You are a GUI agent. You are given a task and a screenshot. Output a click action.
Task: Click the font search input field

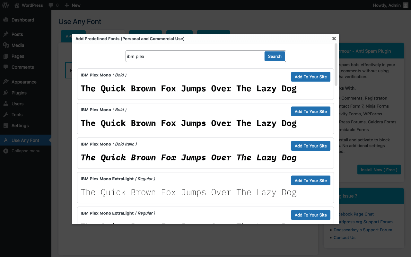click(x=195, y=56)
